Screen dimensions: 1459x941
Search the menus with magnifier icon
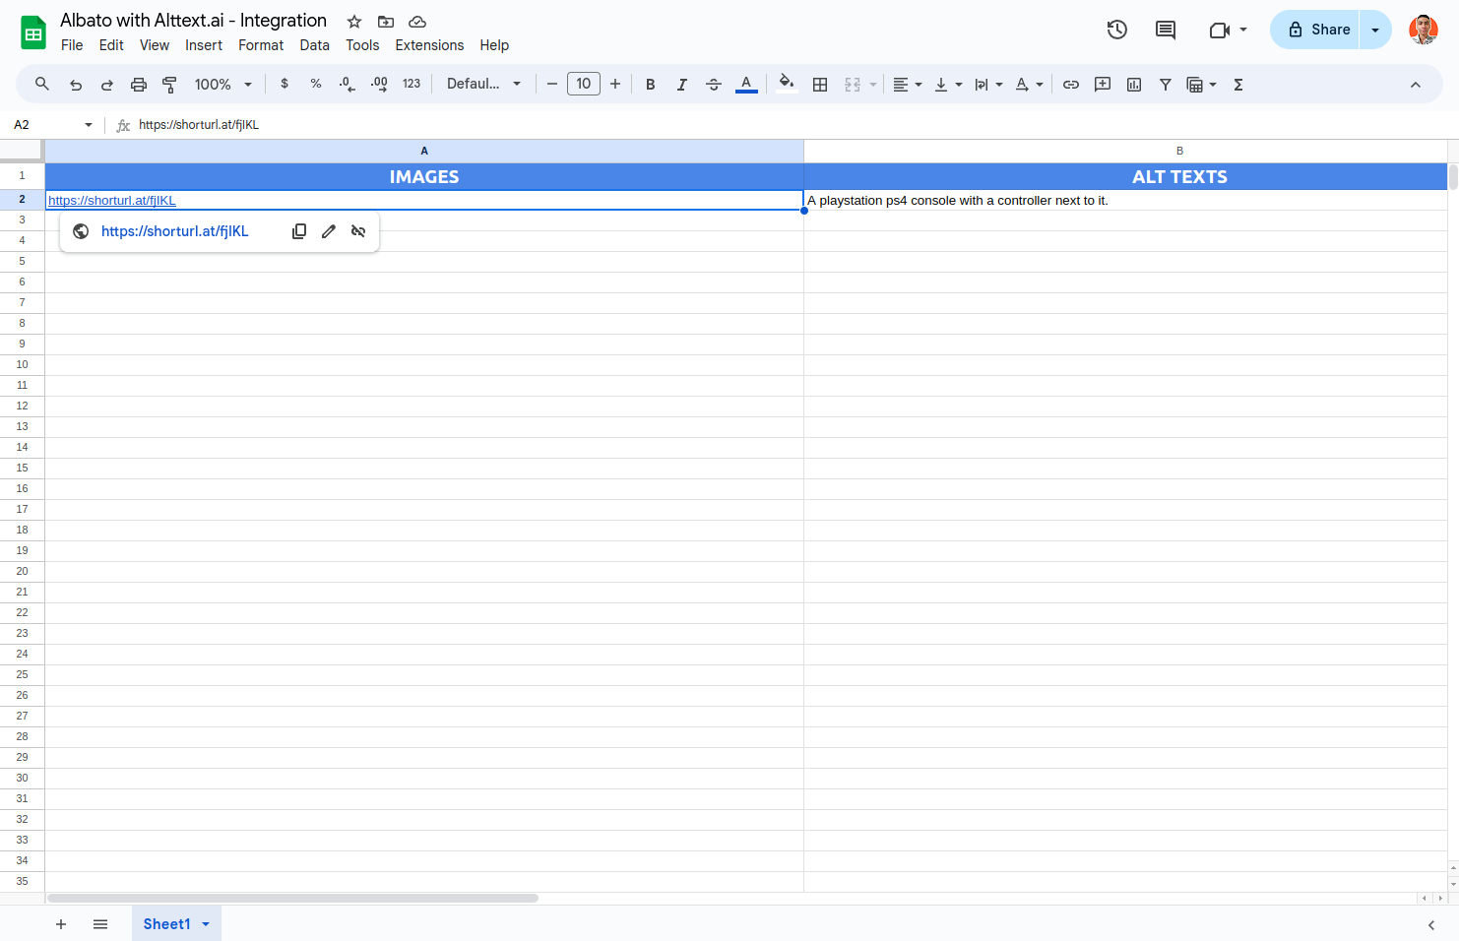tap(42, 85)
